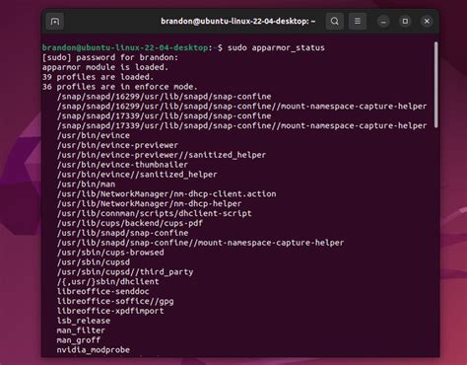Click the cups-pdf backend path line
Image resolution: width=467 pixels, height=365 pixels.
[130, 223]
